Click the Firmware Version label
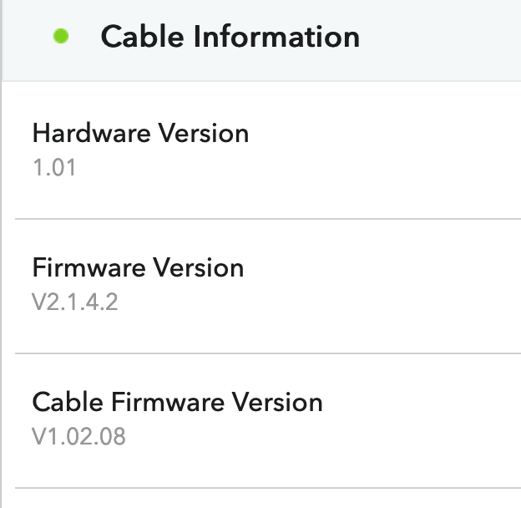The image size is (521, 508). point(138,267)
